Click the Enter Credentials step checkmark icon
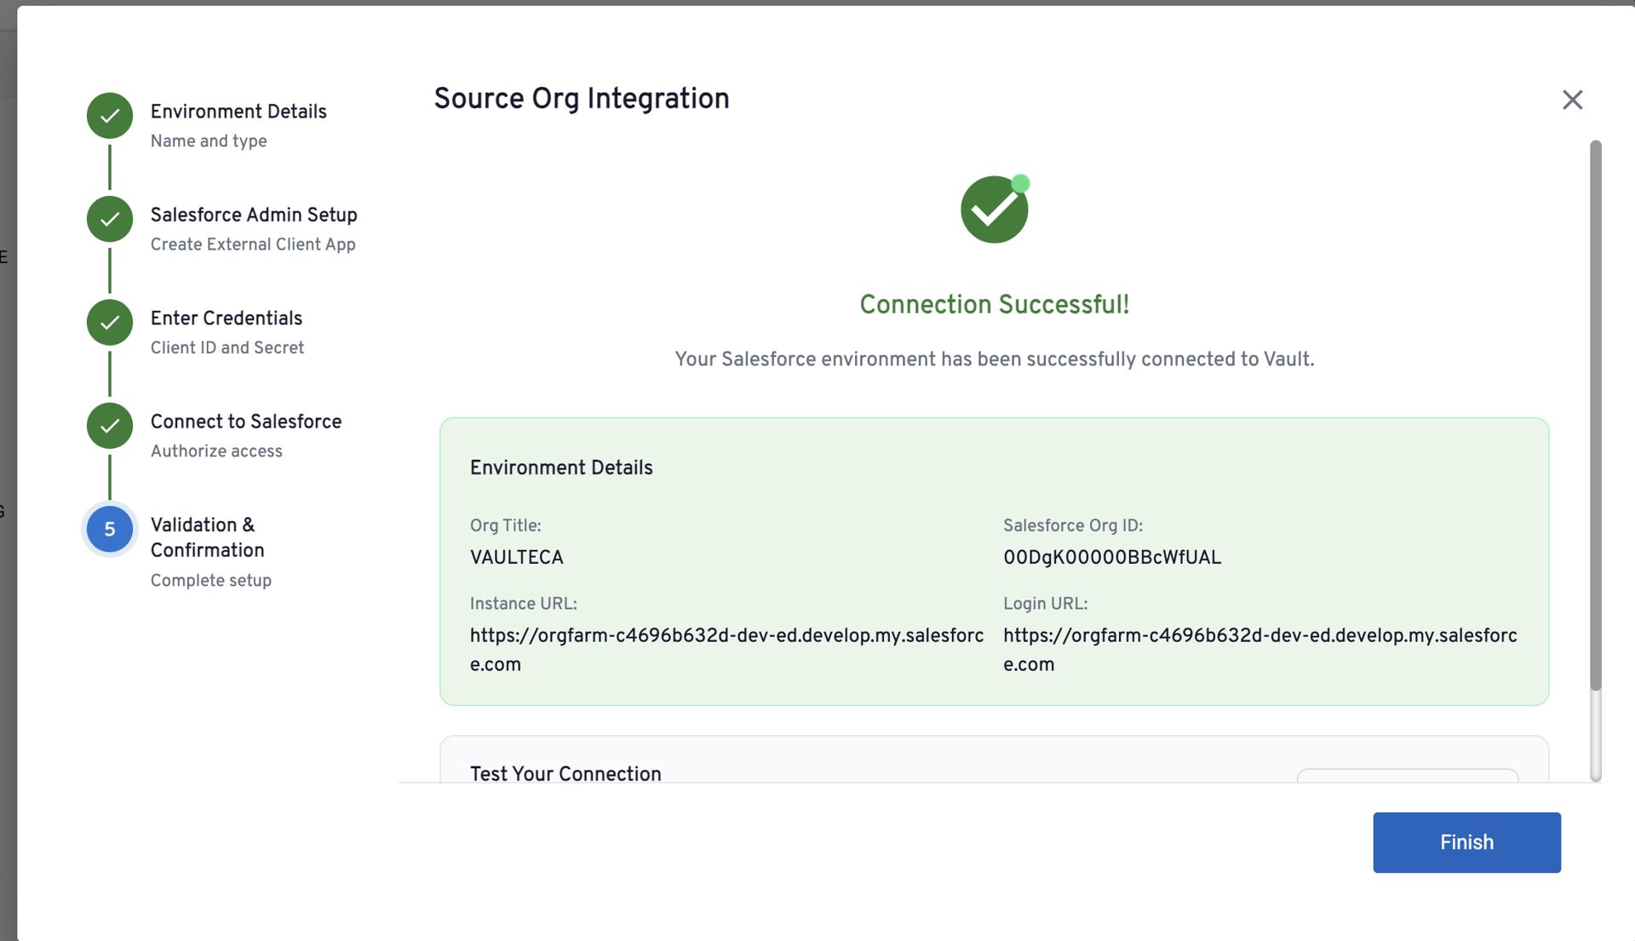This screenshot has height=941, width=1635. 110,323
